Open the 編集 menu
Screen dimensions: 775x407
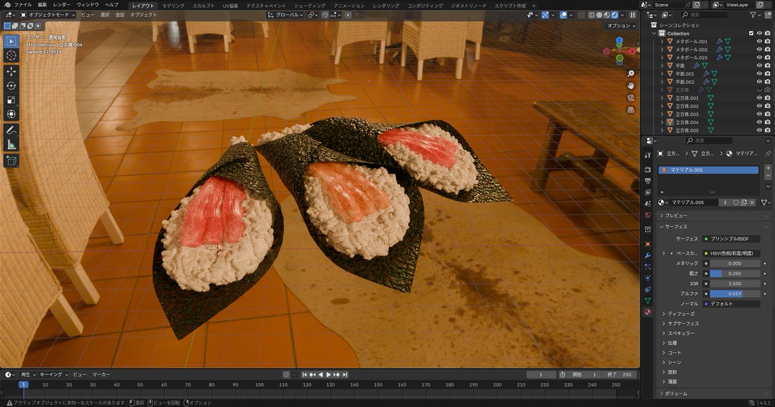42,5
